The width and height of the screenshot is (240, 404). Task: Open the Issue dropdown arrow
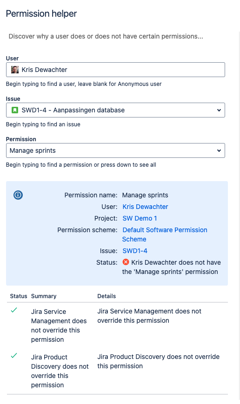[x=219, y=110]
